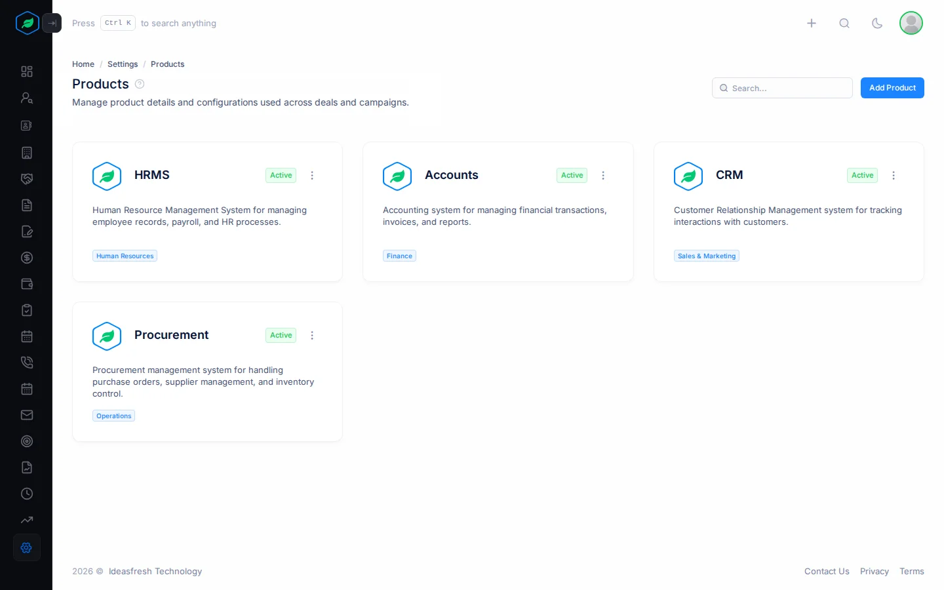Open the contacts book icon in sidebar
This screenshot has width=944, height=590.
pyautogui.click(x=27, y=125)
